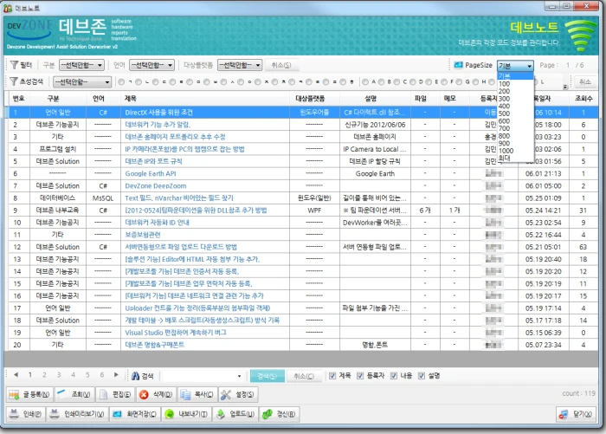Click the 업로드(U) upload button
Screen dimensions: 606x434
tap(235, 414)
